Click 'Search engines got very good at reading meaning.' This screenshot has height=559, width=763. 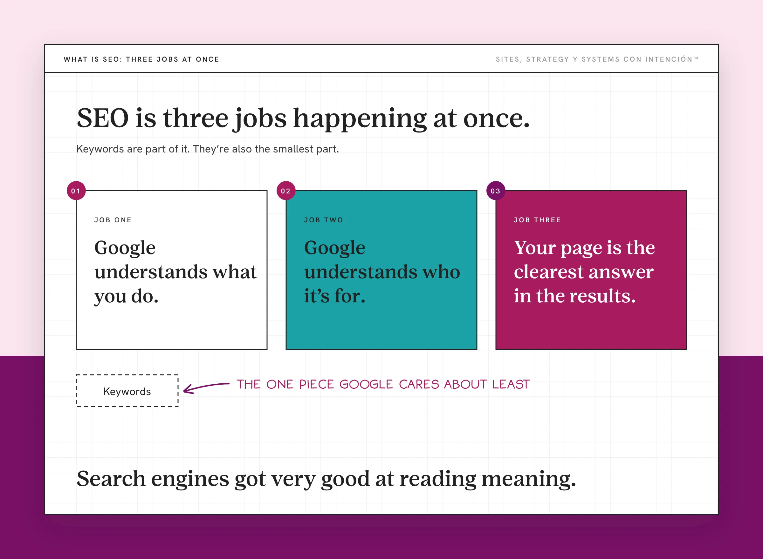[x=326, y=479]
